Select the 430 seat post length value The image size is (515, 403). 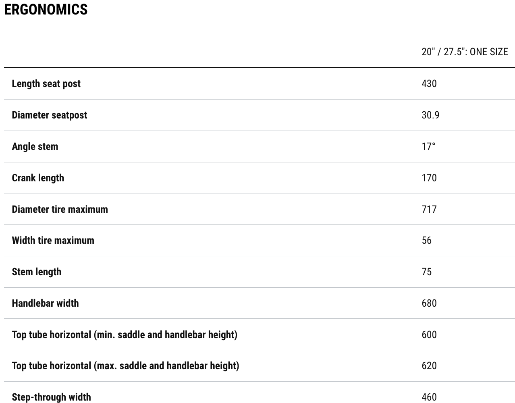pos(429,83)
